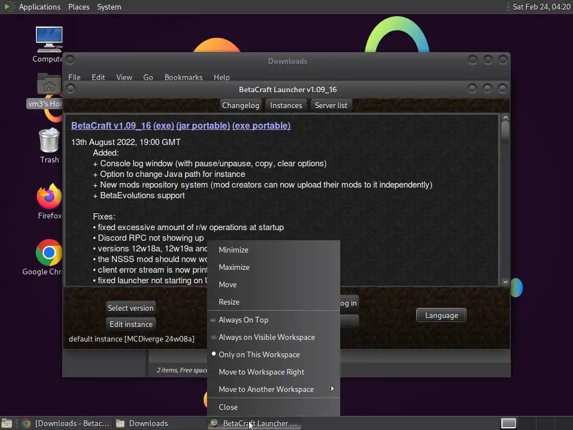Click the Edit instance button

coord(131,324)
